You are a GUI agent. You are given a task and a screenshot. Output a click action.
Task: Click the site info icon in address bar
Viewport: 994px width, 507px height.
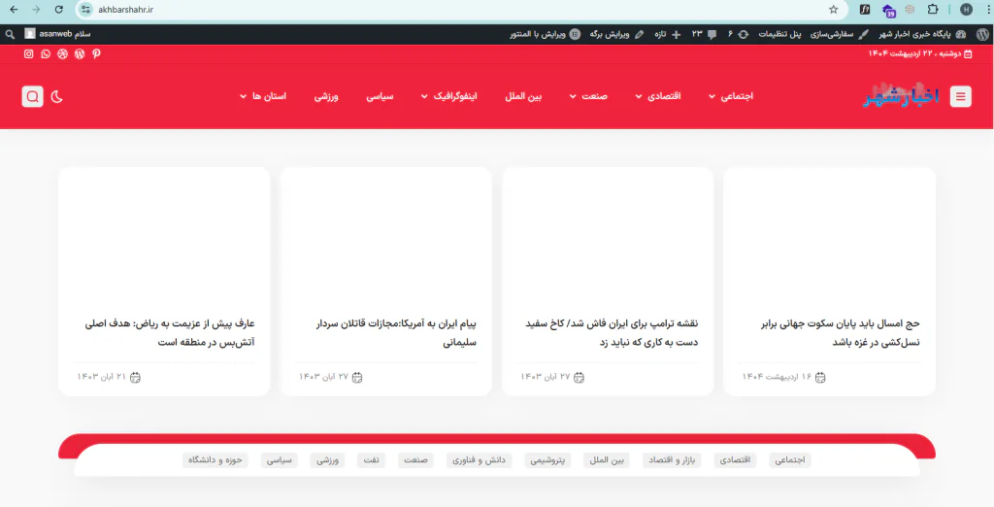click(x=85, y=10)
